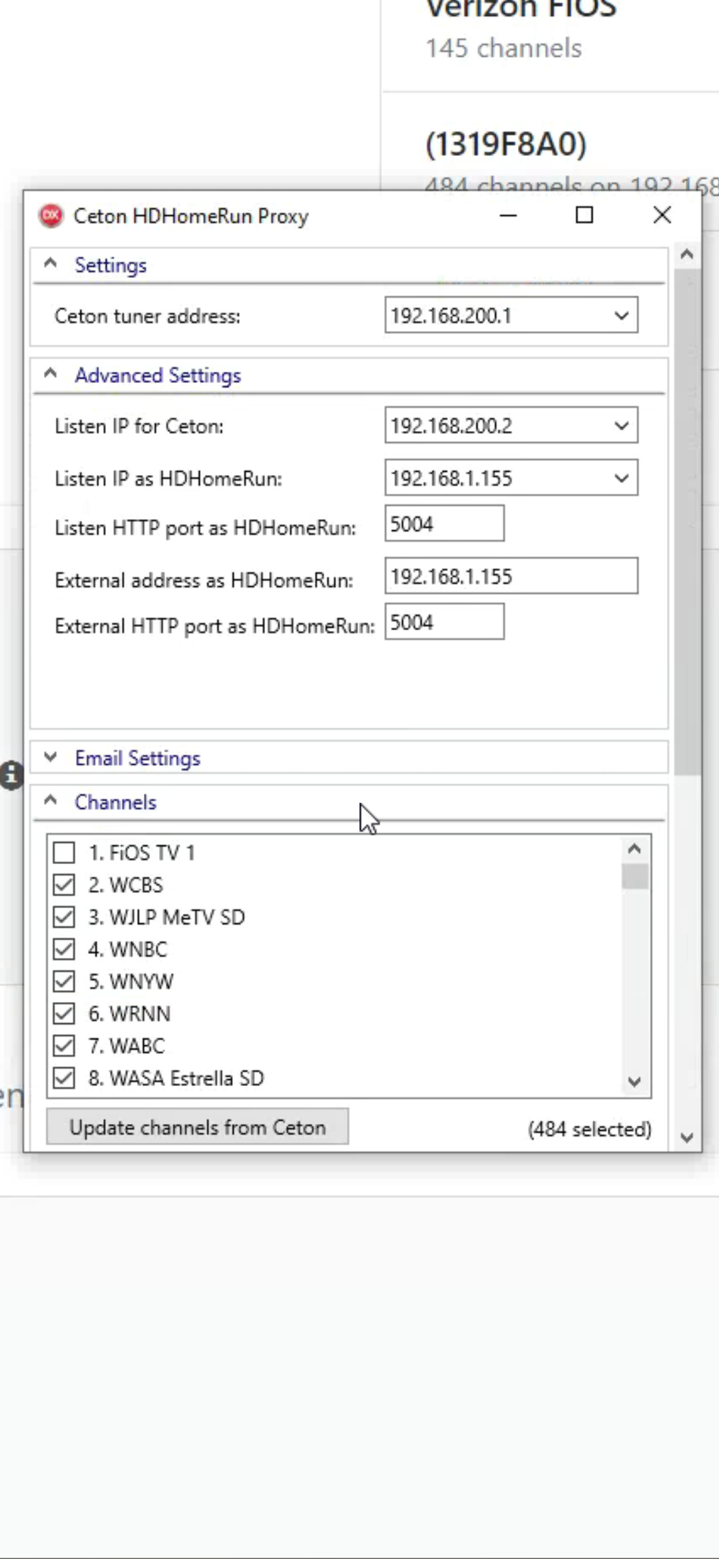Open Listen IP as HDHomeRun dropdown
Image resolution: width=719 pixels, height=1559 pixels.
pyautogui.click(x=621, y=478)
